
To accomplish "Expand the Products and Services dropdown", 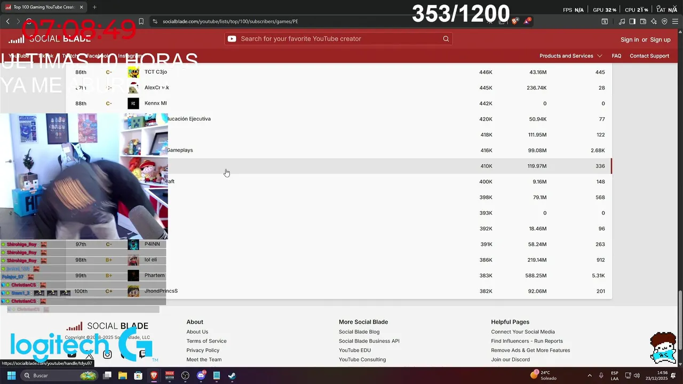I will click(x=570, y=55).
